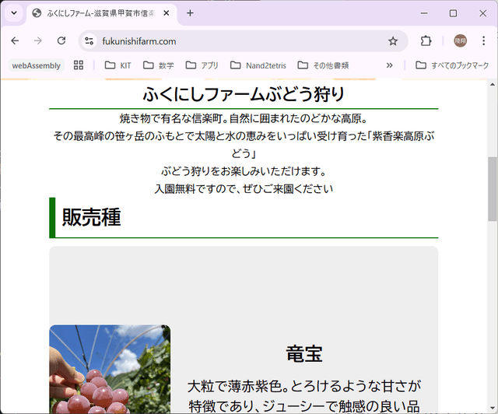Open the Chrome profile avatar
Screen dimensions: 498x414
coord(460,40)
